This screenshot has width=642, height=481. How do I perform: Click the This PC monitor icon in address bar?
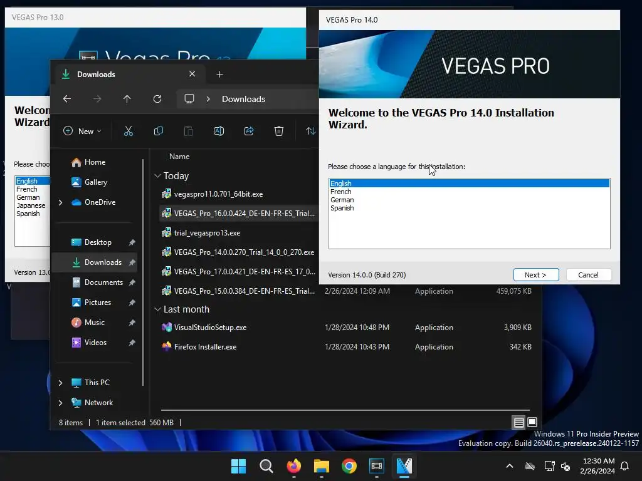189,99
